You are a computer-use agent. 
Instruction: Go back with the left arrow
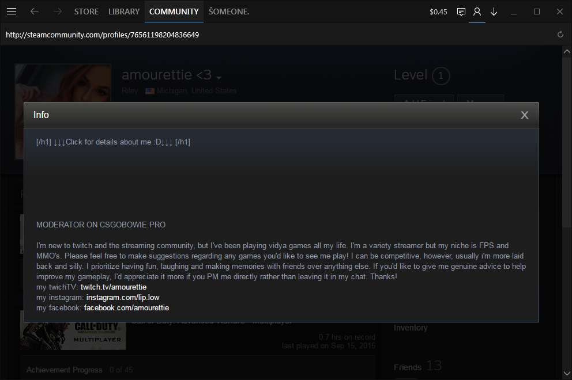tap(34, 12)
